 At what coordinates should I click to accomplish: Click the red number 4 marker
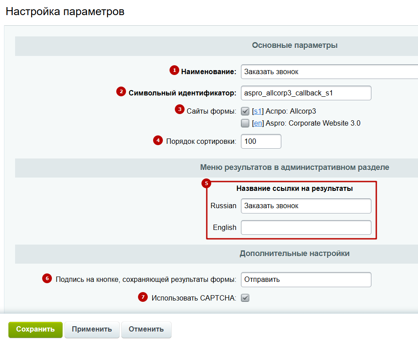pyautogui.click(x=158, y=140)
